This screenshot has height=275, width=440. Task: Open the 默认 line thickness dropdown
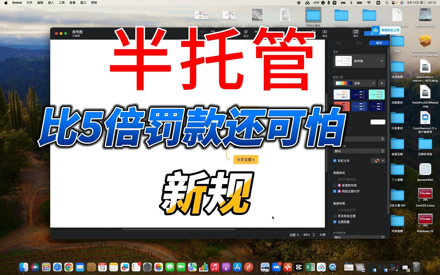coord(359,151)
